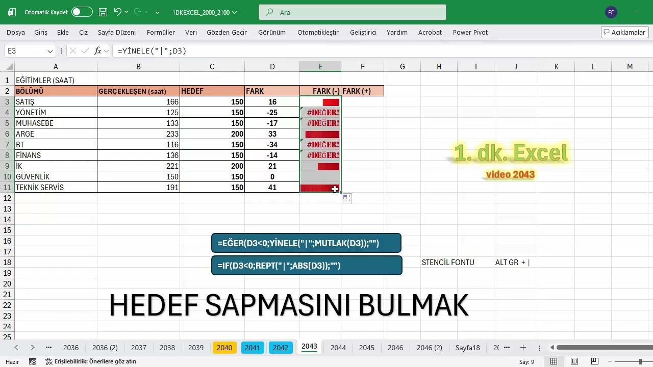Click the right sheet-tab ellipsis button

(507, 348)
